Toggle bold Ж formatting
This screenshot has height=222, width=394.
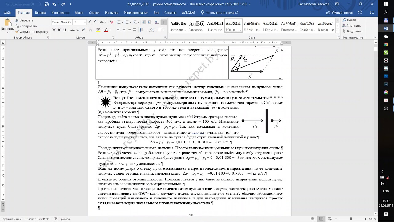coord(54,30)
